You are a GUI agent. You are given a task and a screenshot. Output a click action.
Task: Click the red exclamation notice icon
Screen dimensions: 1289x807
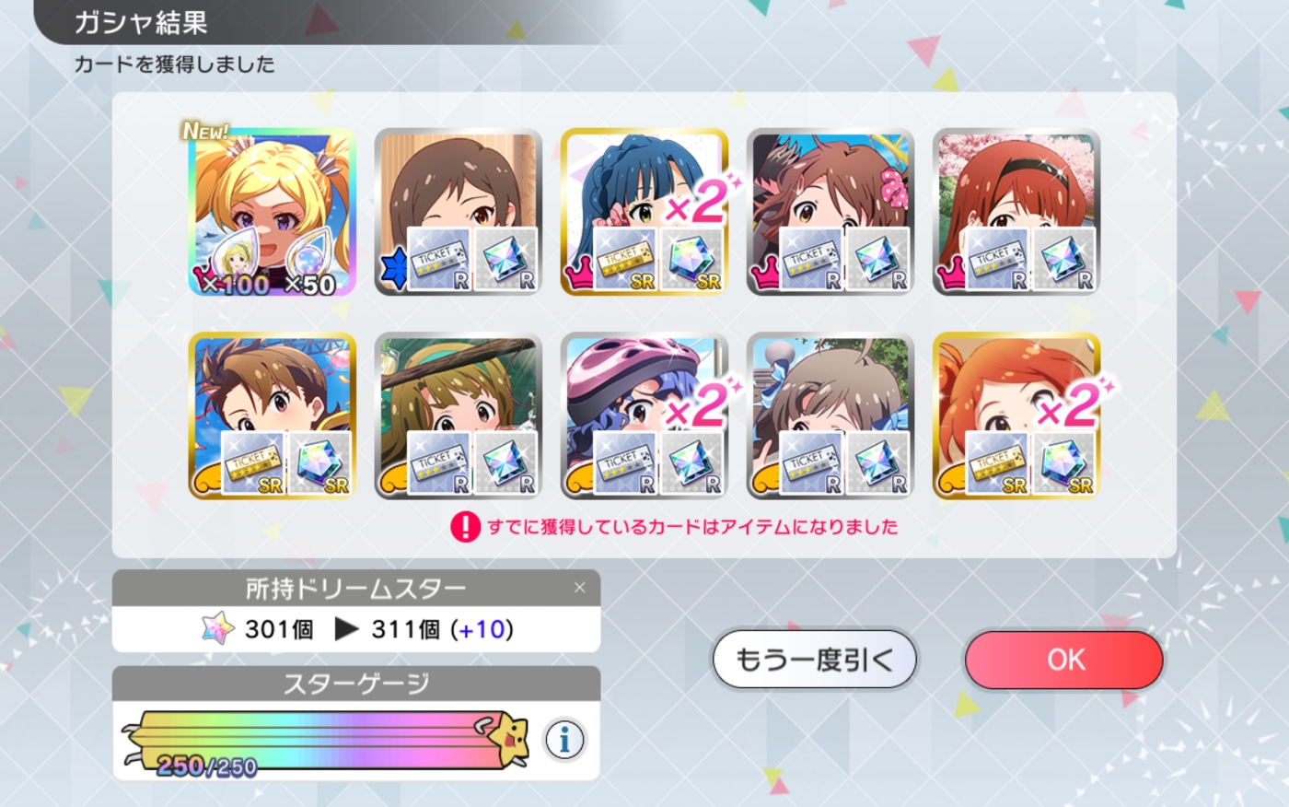pyautogui.click(x=465, y=527)
